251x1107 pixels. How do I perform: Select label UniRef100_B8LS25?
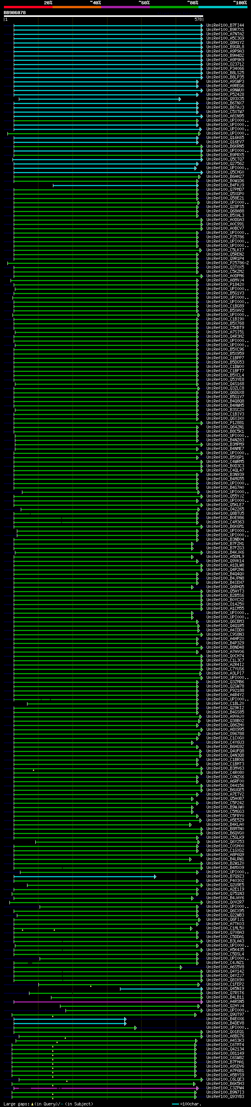coord(225,73)
